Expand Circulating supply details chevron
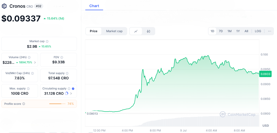Viewport: 277px width, 133px height. 71,93
